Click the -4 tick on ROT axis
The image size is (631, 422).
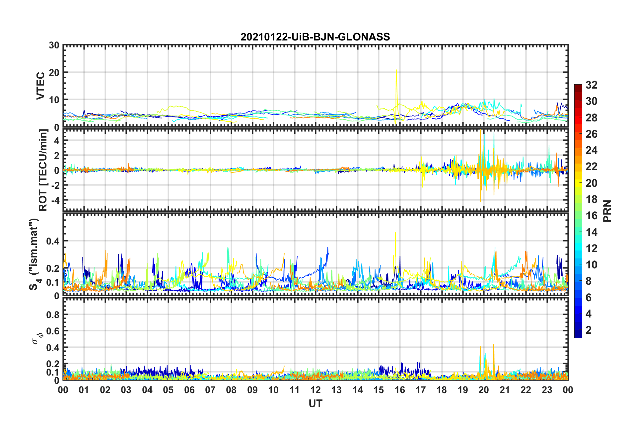click(x=55, y=200)
